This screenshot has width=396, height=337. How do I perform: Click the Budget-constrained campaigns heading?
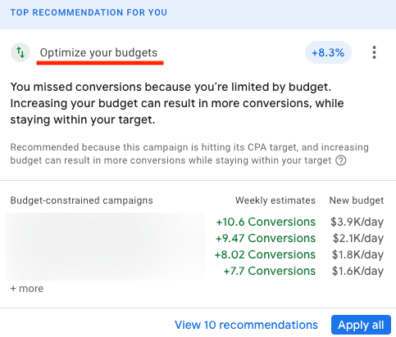coord(82,200)
